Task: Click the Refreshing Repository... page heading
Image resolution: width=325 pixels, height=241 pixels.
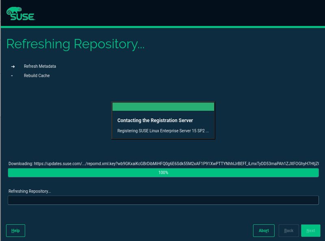Action: 76,44
